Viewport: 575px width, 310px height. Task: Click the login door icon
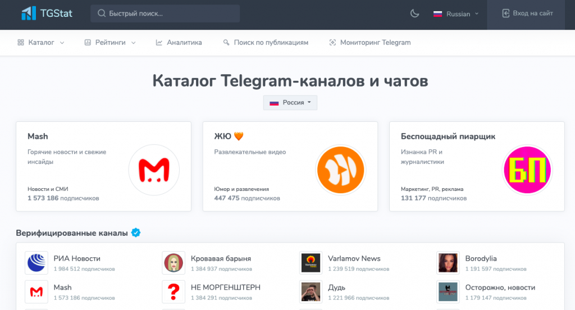click(x=506, y=13)
